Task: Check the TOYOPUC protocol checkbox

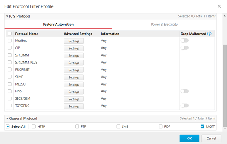Action: (10, 106)
